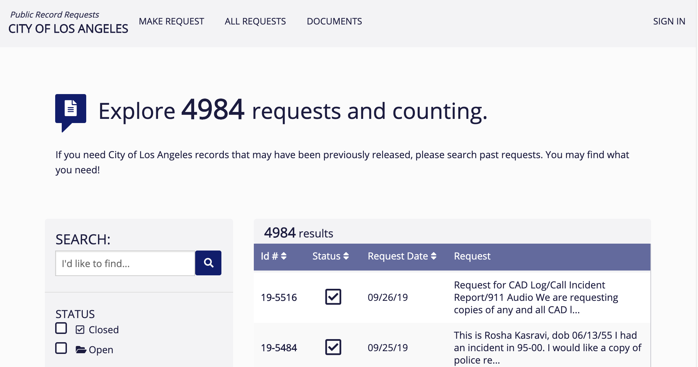Tick the Closed status filter checkbox
The width and height of the screenshot is (698, 367).
61,328
